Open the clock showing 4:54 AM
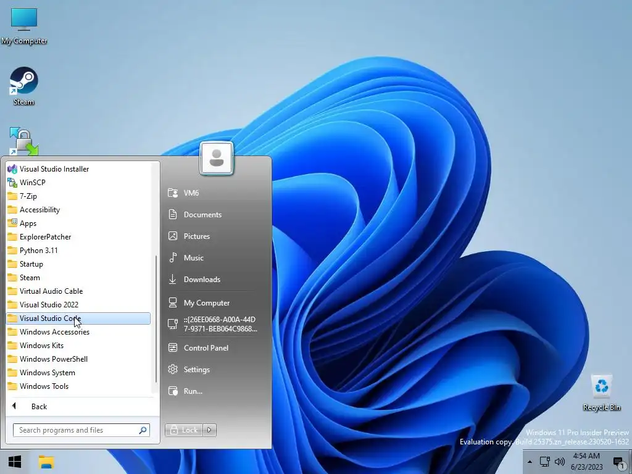This screenshot has width=632, height=474. coord(586,462)
